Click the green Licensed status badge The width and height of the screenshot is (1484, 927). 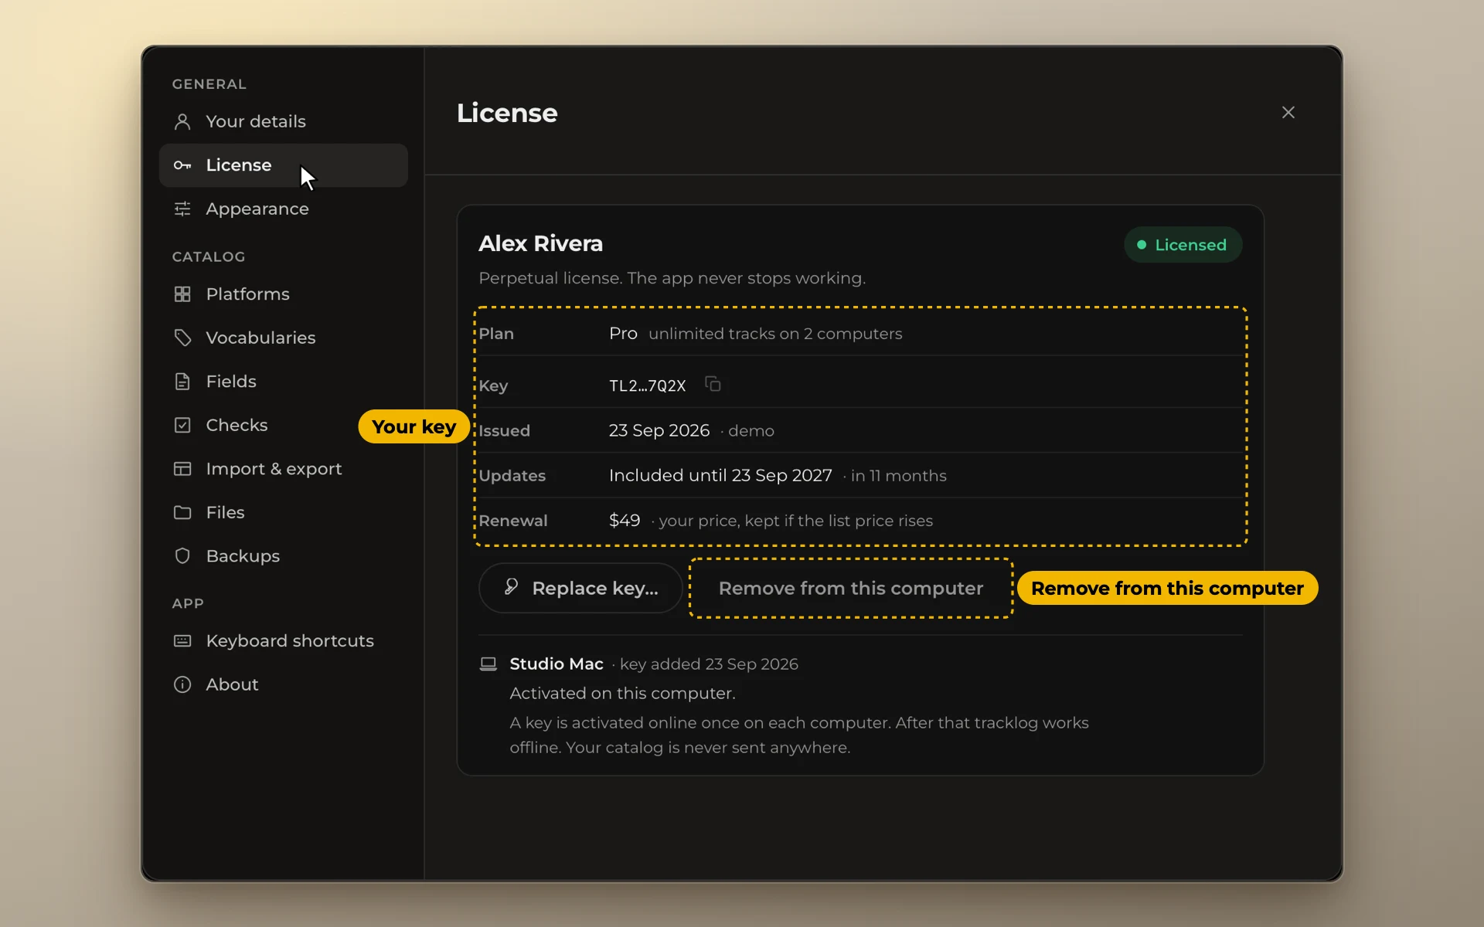tap(1183, 245)
